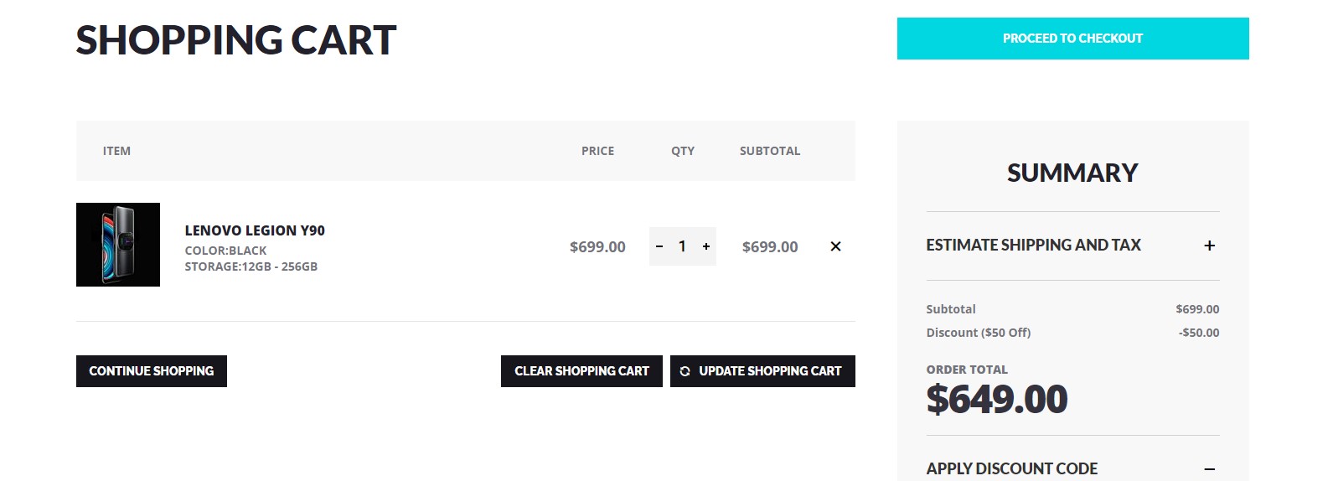Decrease item quantity with the minus icon

click(x=659, y=246)
